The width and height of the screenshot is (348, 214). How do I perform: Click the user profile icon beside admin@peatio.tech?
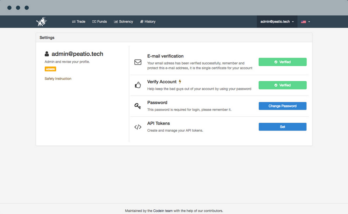[47, 54]
